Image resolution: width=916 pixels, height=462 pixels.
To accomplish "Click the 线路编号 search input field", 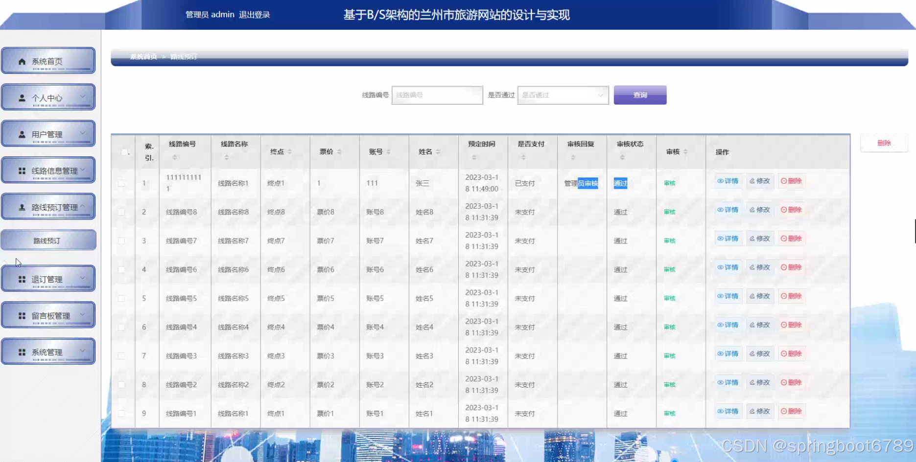I will point(437,95).
